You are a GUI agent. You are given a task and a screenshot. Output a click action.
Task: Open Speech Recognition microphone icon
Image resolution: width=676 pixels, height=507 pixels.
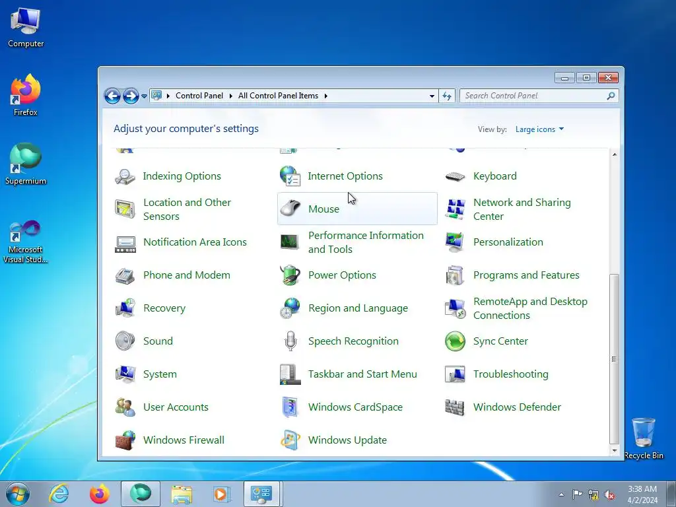pyautogui.click(x=290, y=341)
